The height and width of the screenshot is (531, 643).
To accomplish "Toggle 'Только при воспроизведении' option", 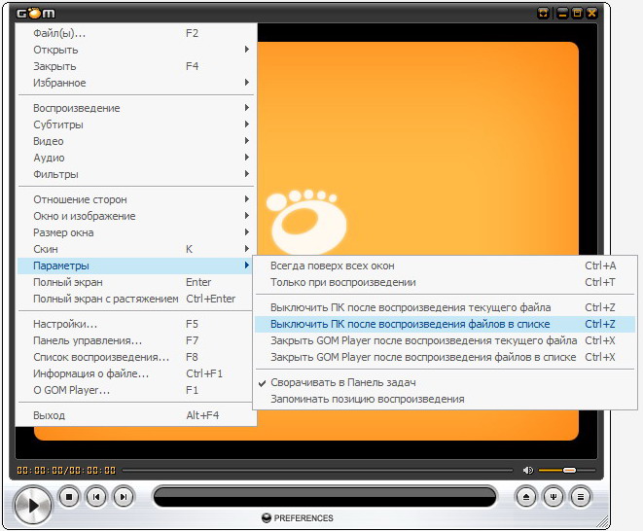I will pyautogui.click(x=445, y=282).
